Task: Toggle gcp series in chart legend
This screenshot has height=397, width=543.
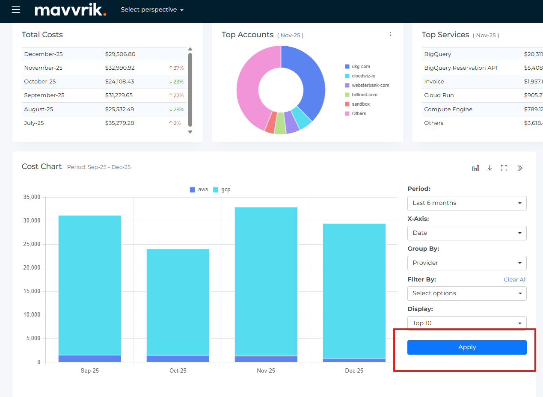Action: [x=222, y=190]
